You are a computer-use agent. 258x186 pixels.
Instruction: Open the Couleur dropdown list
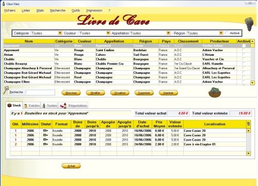[108, 33]
